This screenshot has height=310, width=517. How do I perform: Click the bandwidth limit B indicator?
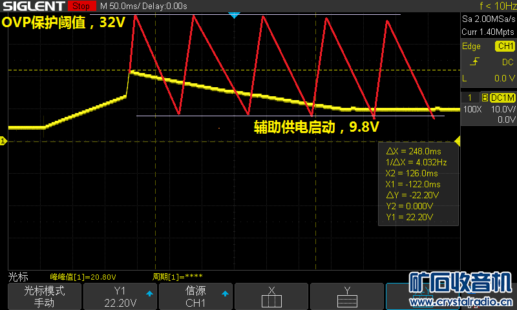485,98
